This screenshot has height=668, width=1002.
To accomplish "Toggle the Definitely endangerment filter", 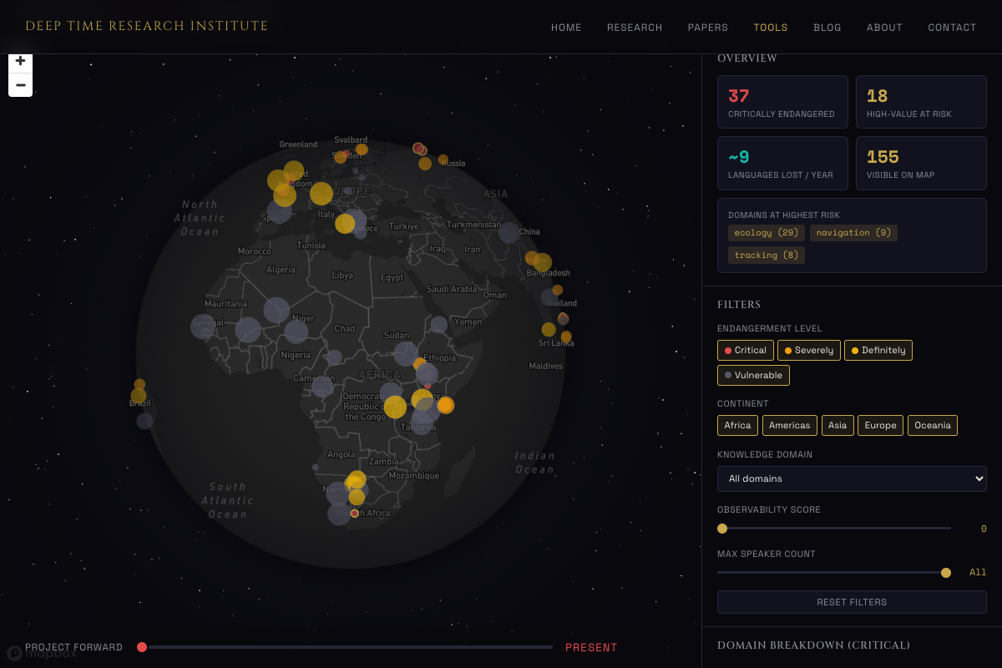I will tap(878, 350).
